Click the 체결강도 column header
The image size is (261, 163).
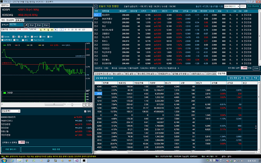[125, 83]
